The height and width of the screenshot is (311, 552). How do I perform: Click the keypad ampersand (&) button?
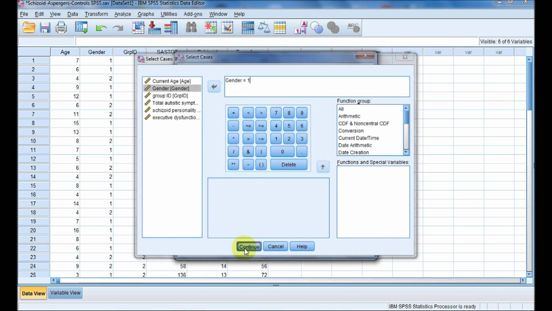[248, 152]
